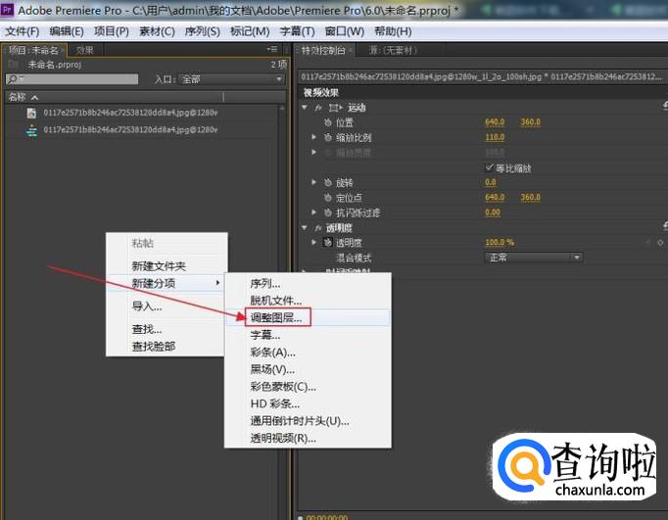Open the 字幕(T) menu
This screenshot has height=520, width=668.
[297, 31]
